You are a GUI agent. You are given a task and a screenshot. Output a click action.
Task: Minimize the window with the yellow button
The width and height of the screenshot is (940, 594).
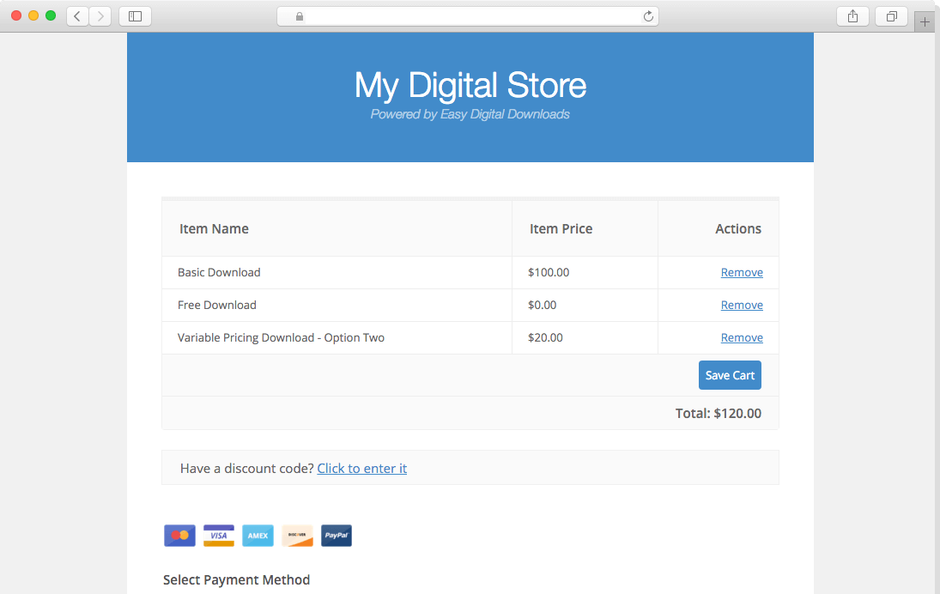33,15
